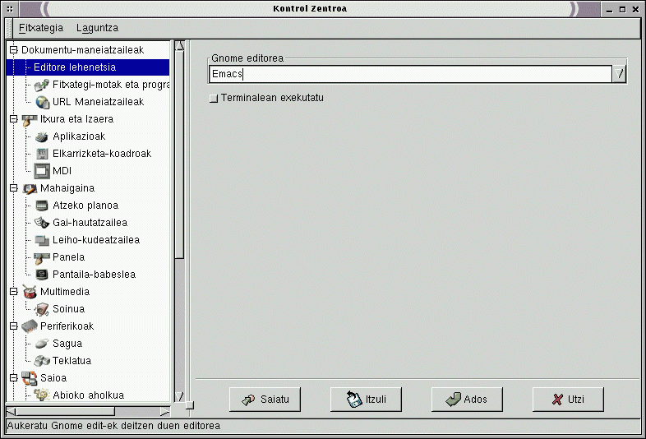Click the Panela hammer icon
The width and height of the screenshot is (646, 439).
(x=42, y=257)
